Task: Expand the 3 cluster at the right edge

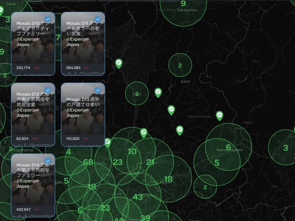Action: tap(286, 148)
